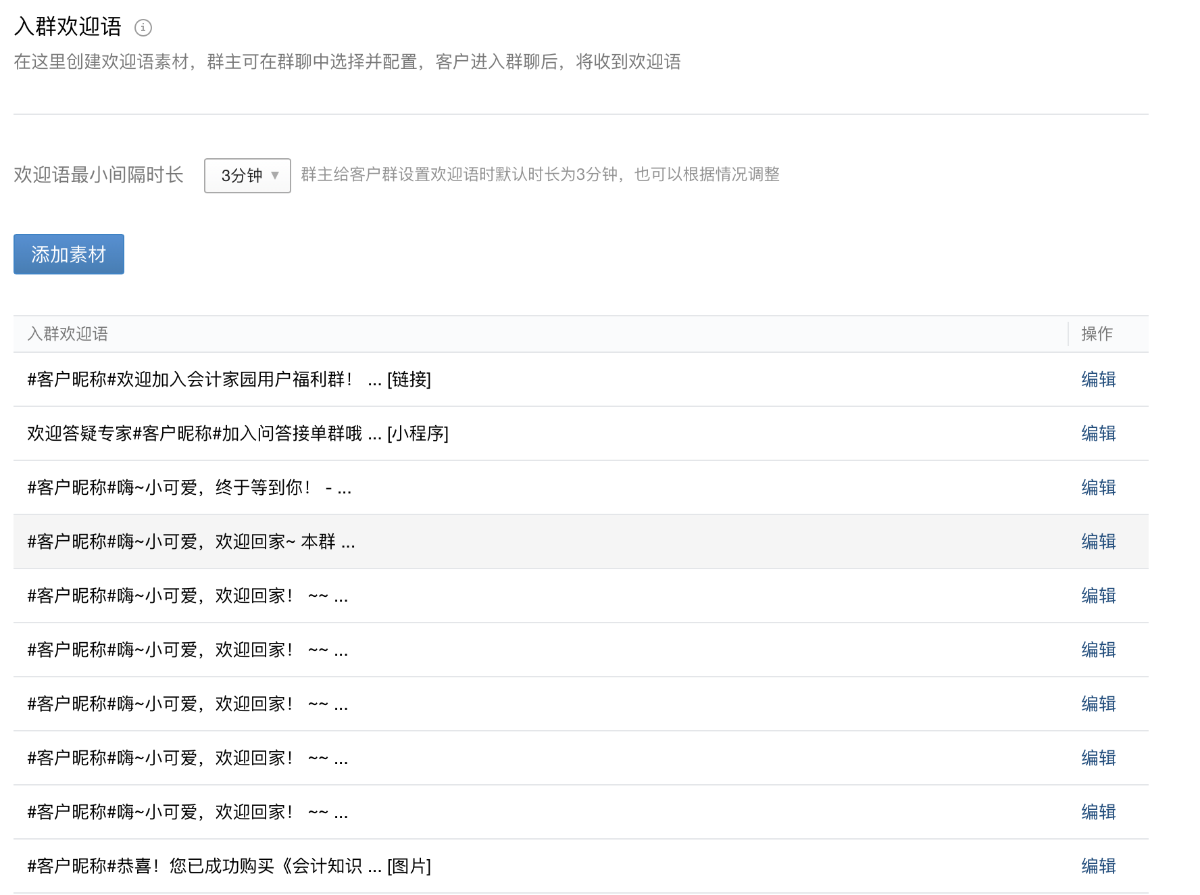Click 编辑 for the fifth welcome message row

pyautogui.click(x=1098, y=596)
